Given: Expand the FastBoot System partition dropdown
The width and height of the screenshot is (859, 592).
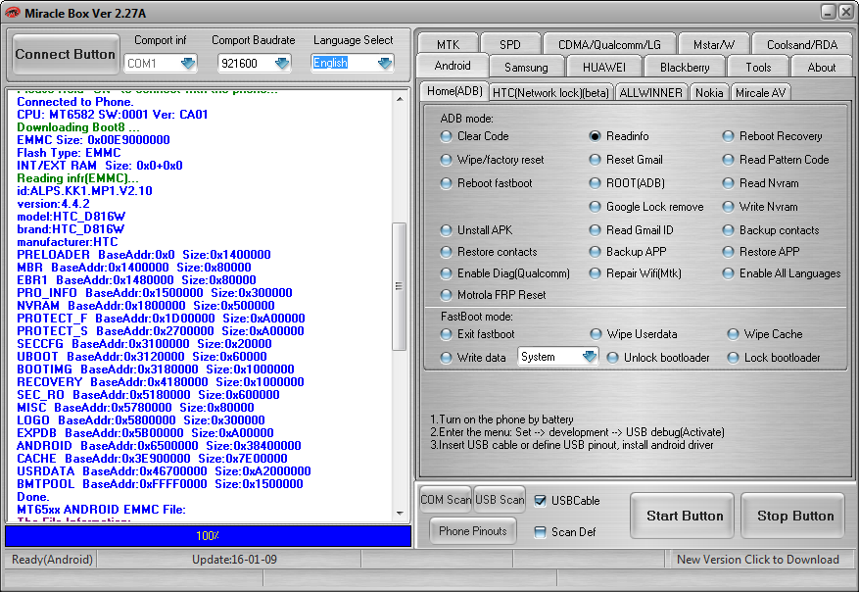Looking at the screenshot, I should pos(590,357).
